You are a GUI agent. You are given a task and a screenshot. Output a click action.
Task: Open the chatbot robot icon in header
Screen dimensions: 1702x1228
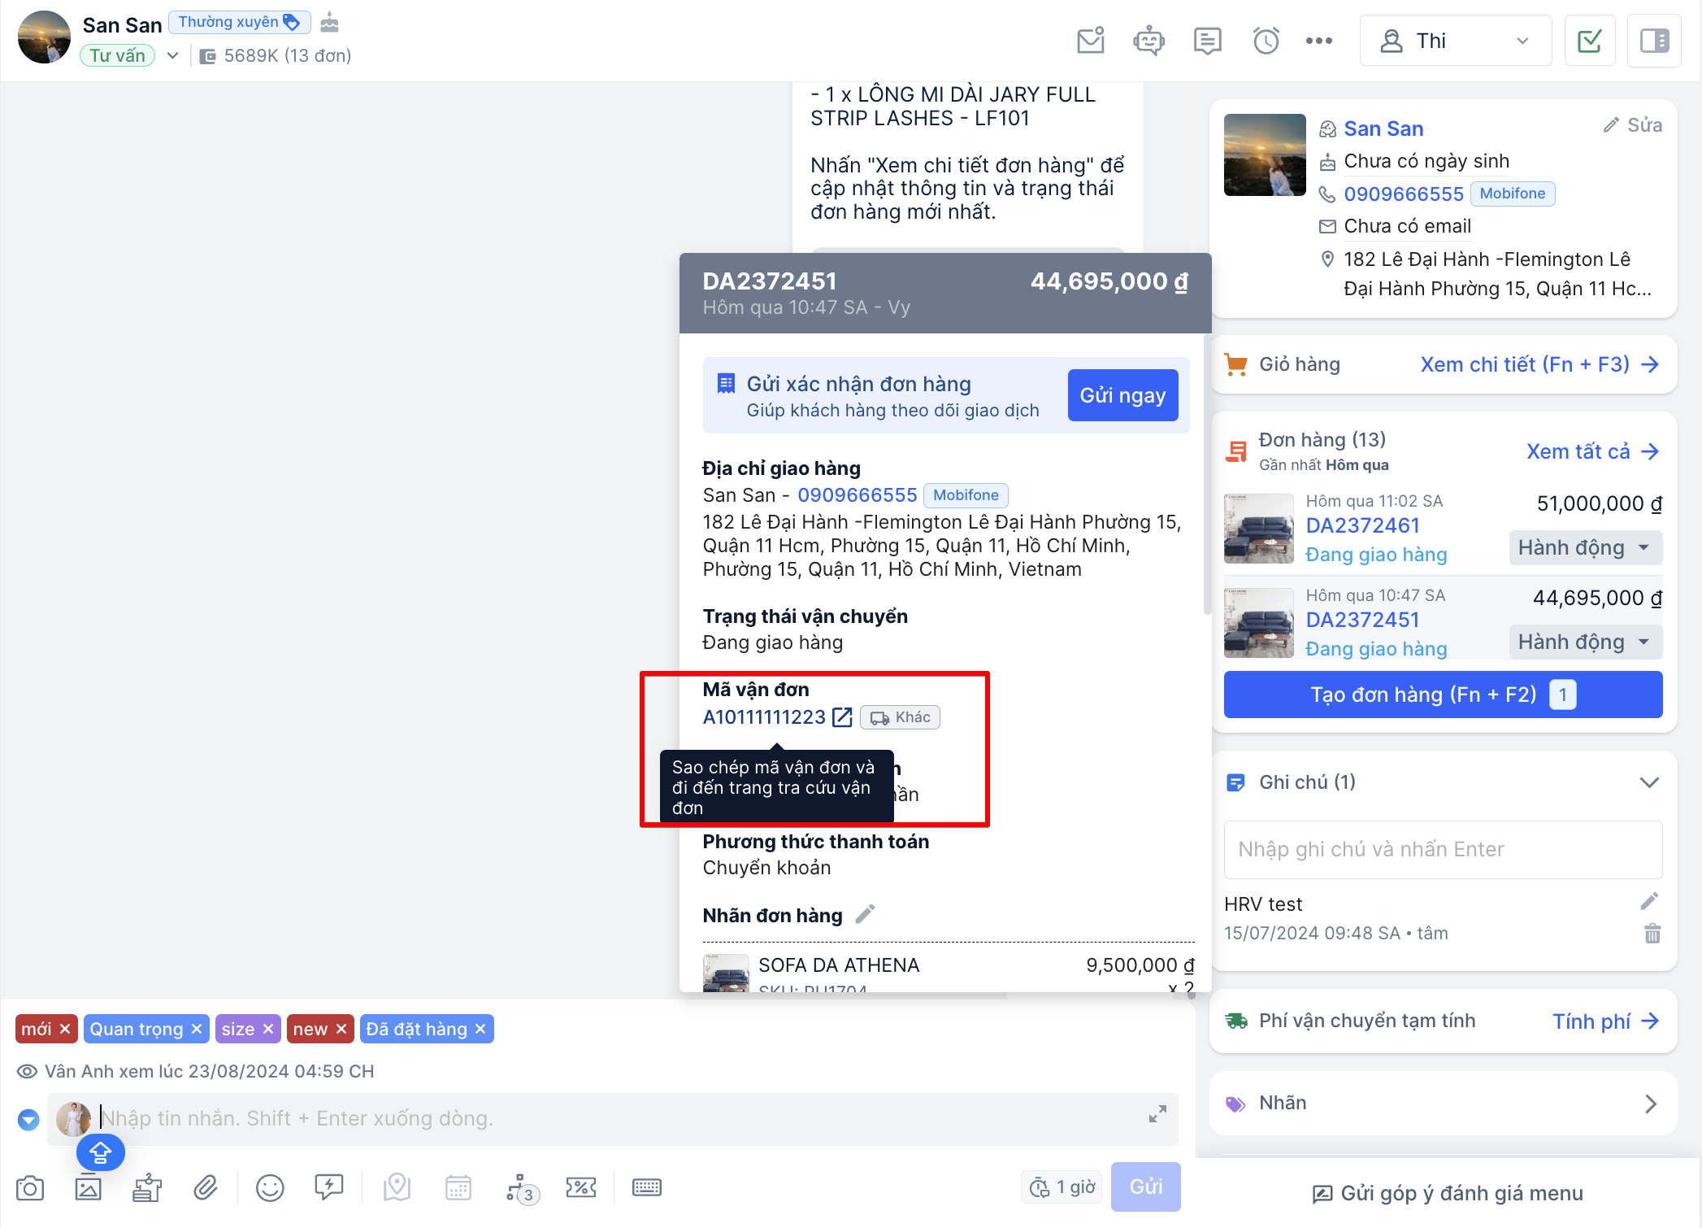[1148, 41]
